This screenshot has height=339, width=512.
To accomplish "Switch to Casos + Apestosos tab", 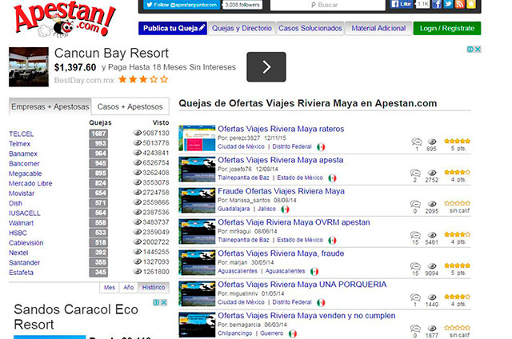I will (x=129, y=106).
